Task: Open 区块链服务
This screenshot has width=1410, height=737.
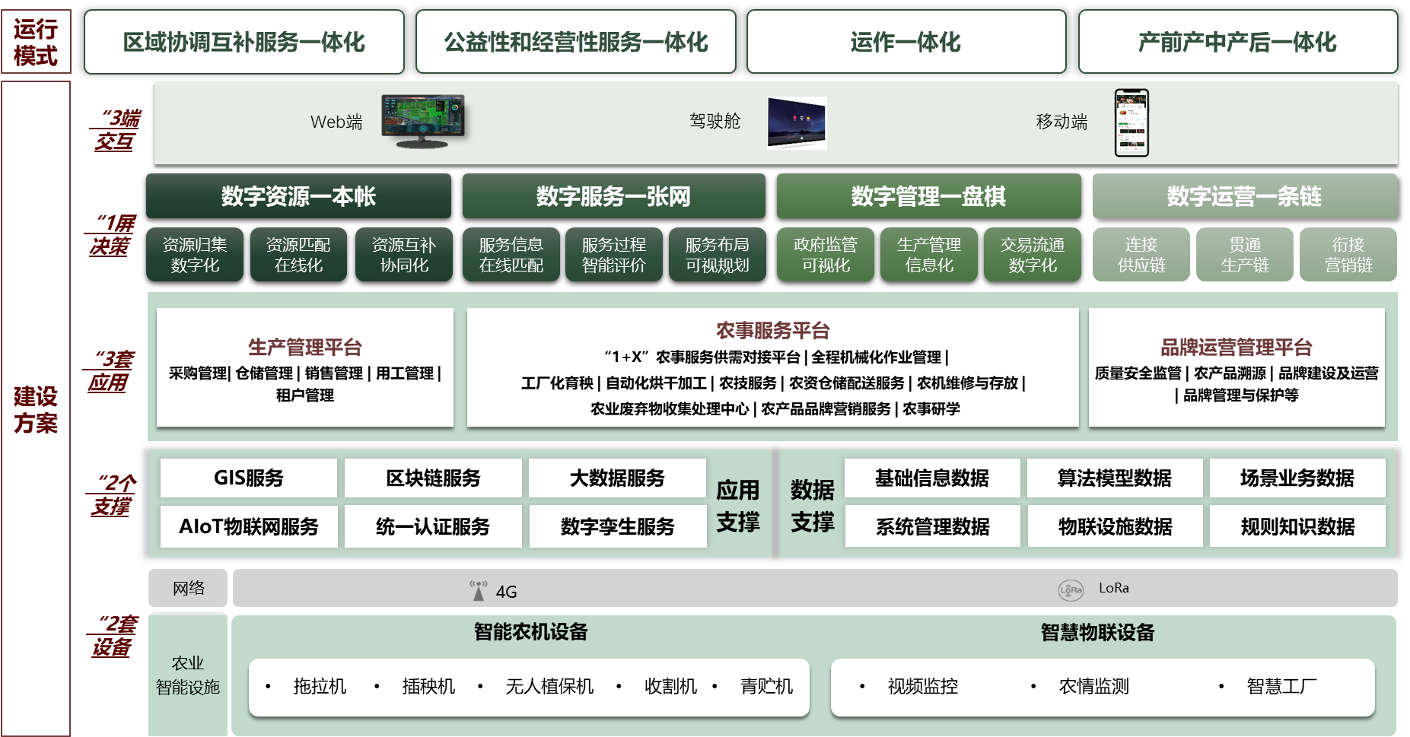Action: [431, 478]
